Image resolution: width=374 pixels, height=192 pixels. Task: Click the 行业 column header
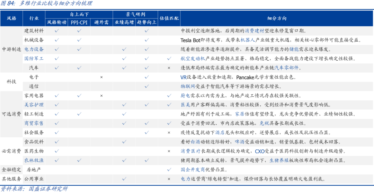click(x=34, y=18)
